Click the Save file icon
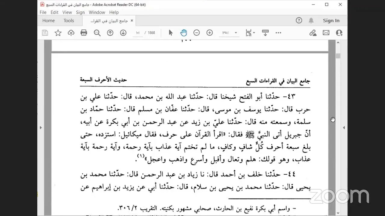Viewport: 385px width, 216px height. [x=45, y=33]
